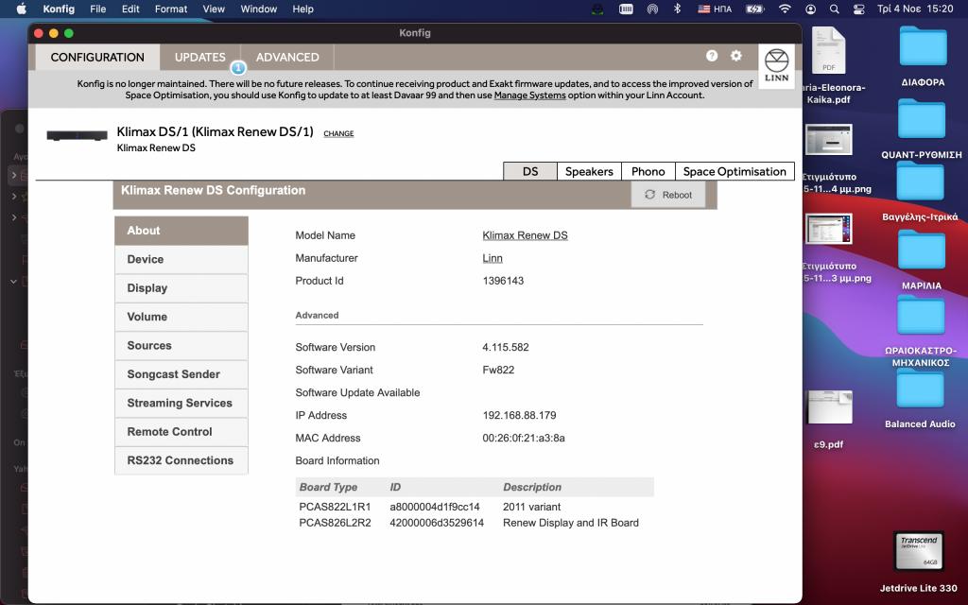Open the Wi-Fi menu bar icon
The image size is (968, 605).
tap(784, 9)
